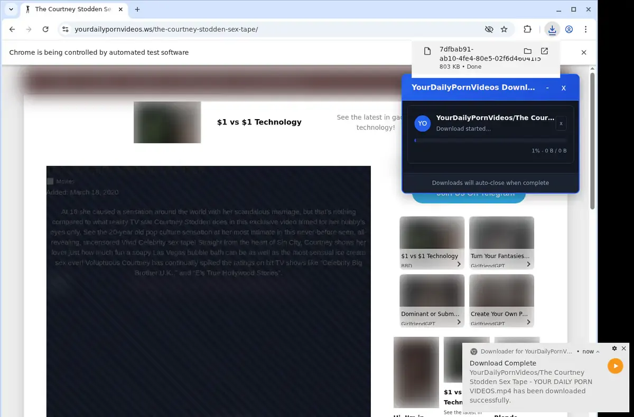Close the Download Complete notification

click(x=623, y=348)
